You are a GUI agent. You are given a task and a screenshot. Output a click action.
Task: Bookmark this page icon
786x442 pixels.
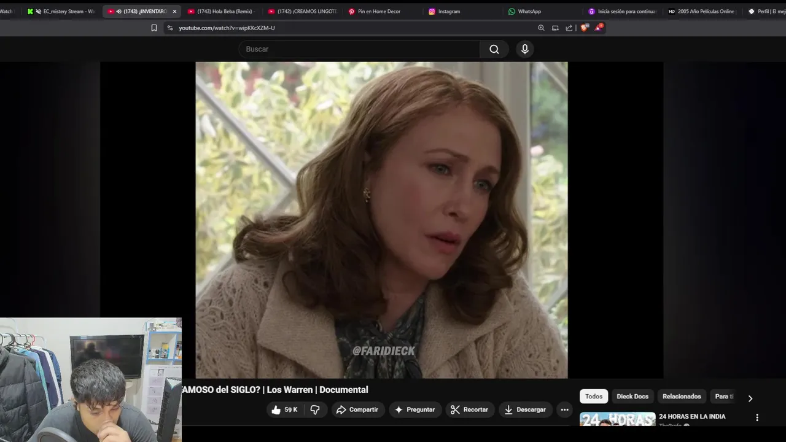pos(154,28)
